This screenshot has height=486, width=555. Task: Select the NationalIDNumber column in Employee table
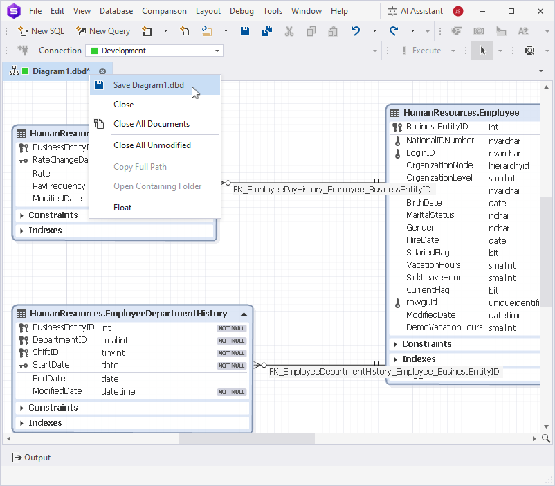coord(440,141)
